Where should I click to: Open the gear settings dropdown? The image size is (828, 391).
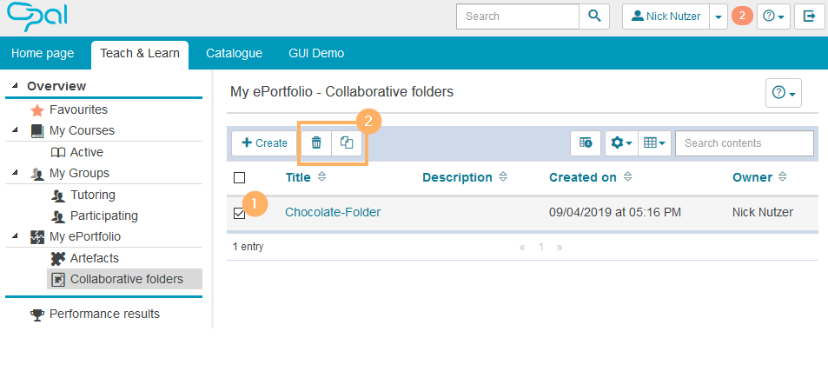621,143
